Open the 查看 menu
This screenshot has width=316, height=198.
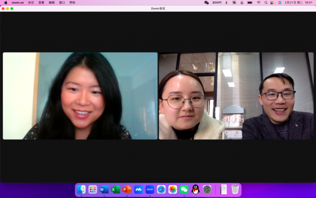tap(41, 2)
